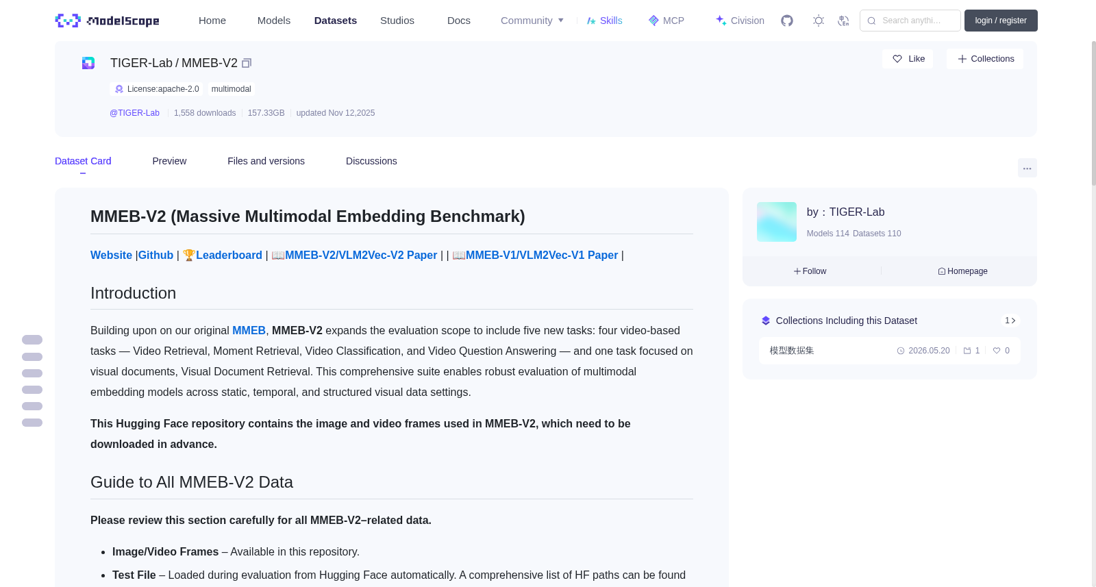Open the Skills page
The width and height of the screenshot is (1096, 587).
[604, 21]
